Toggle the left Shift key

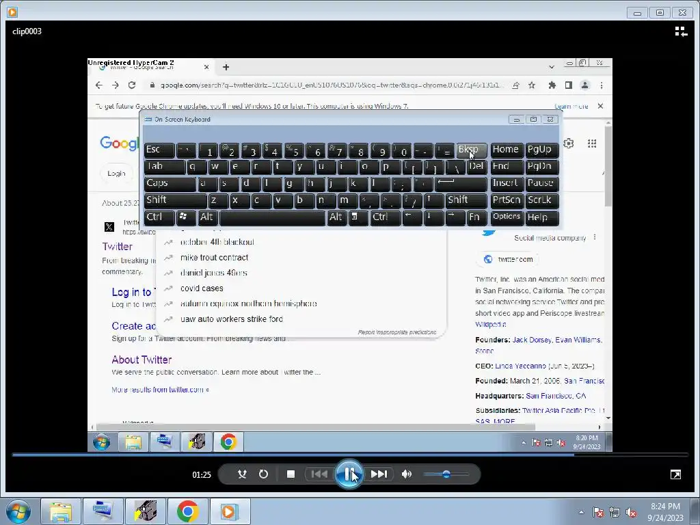[x=176, y=200]
